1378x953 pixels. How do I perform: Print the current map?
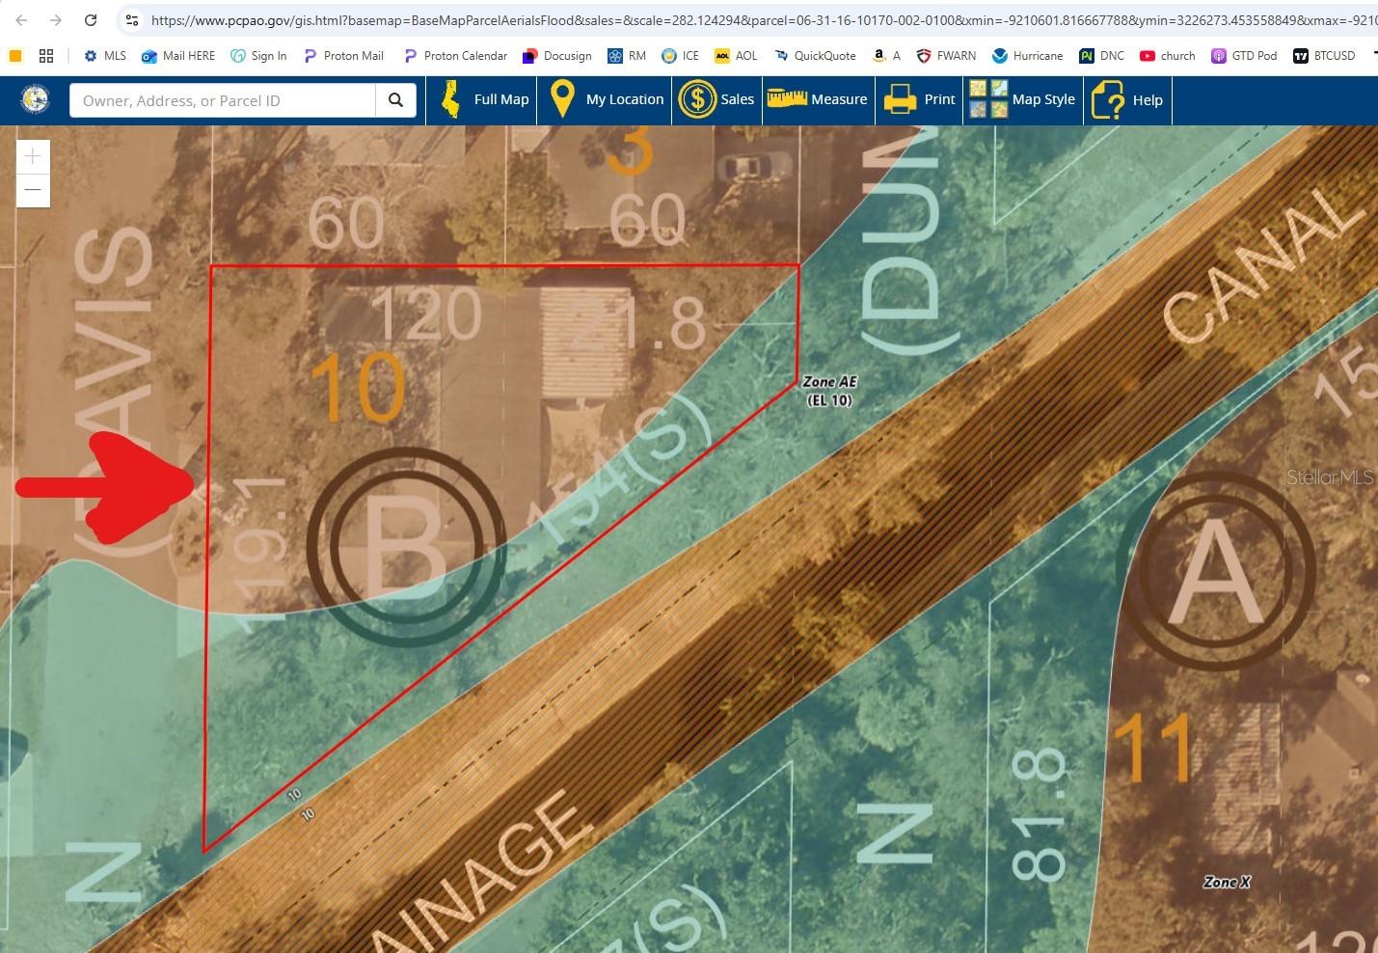click(x=918, y=99)
